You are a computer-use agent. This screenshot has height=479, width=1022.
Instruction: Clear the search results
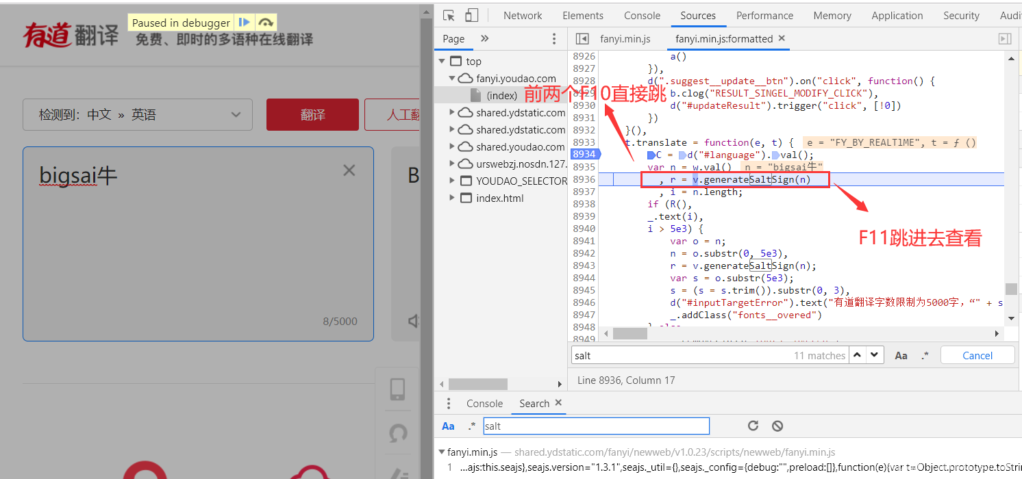tap(777, 426)
